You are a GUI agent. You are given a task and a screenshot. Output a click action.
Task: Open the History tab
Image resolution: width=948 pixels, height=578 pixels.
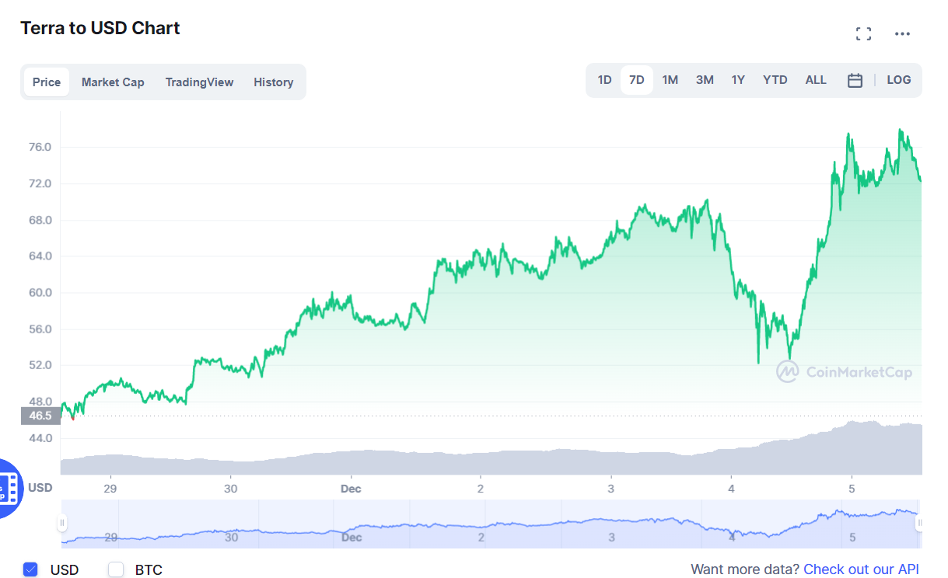tap(273, 82)
